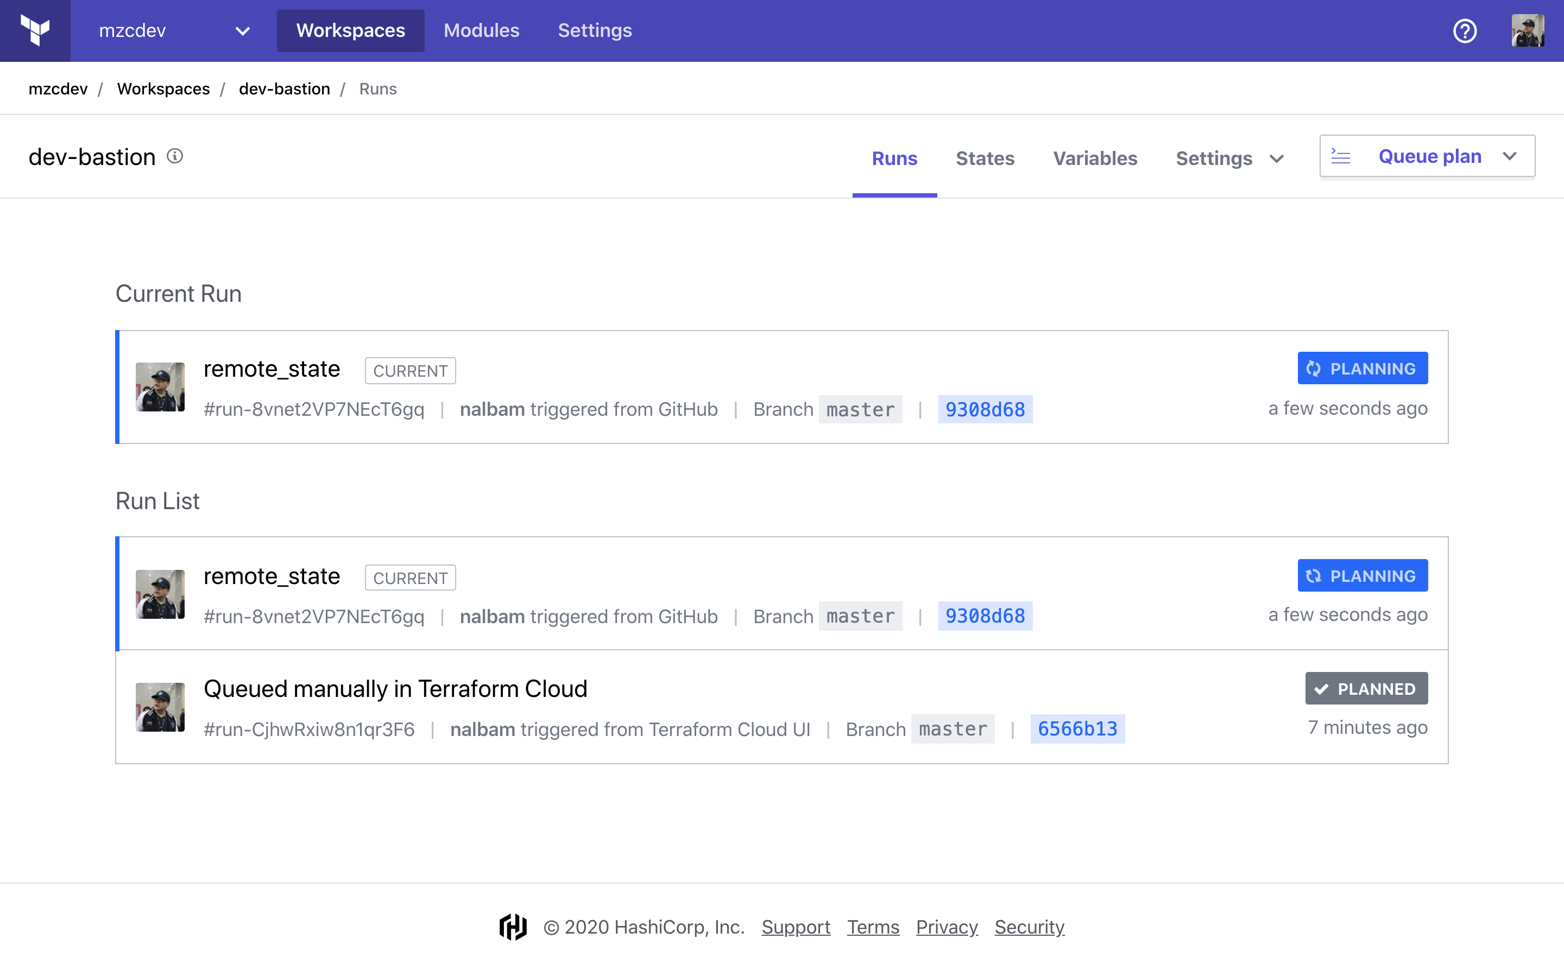The height and width of the screenshot is (977, 1564).
Task: Click the info icon next to dev-bastion
Action: click(x=175, y=156)
